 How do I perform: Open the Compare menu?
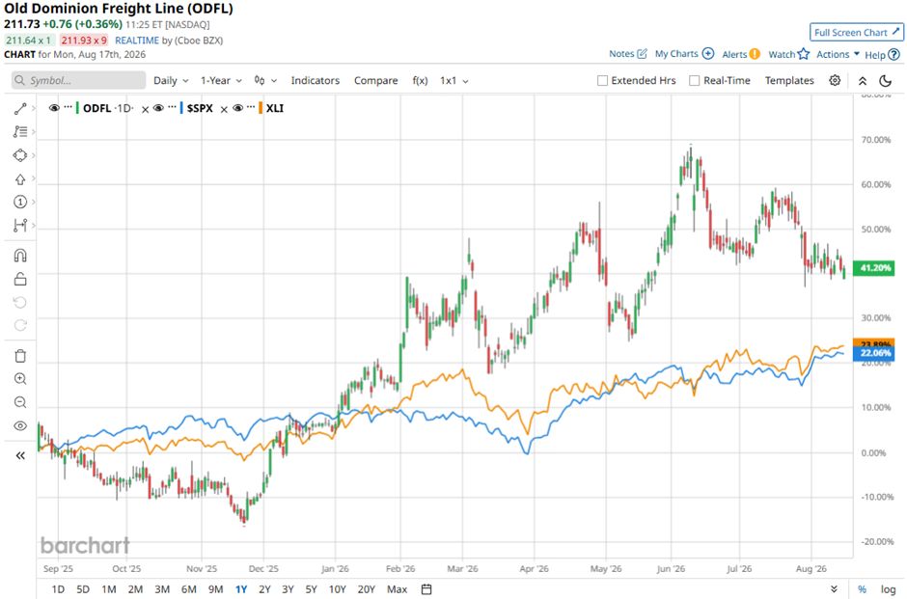point(376,80)
